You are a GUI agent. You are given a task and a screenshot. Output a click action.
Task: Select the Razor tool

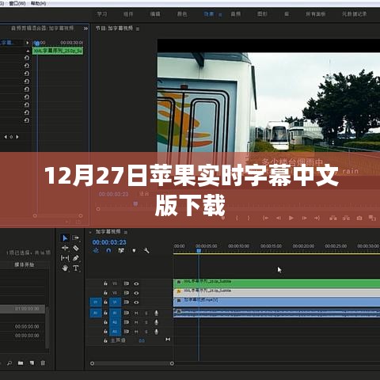tap(76, 248)
